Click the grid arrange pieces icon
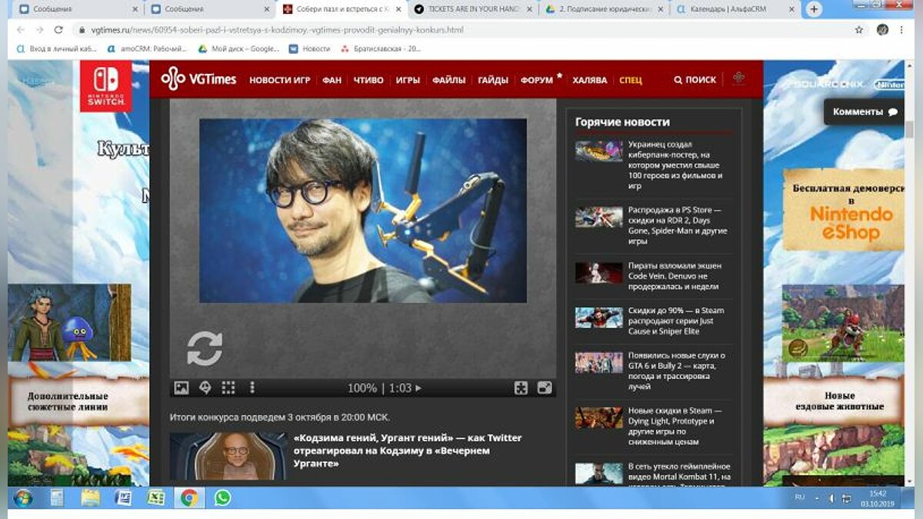923x519 pixels. (x=228, y=388)
